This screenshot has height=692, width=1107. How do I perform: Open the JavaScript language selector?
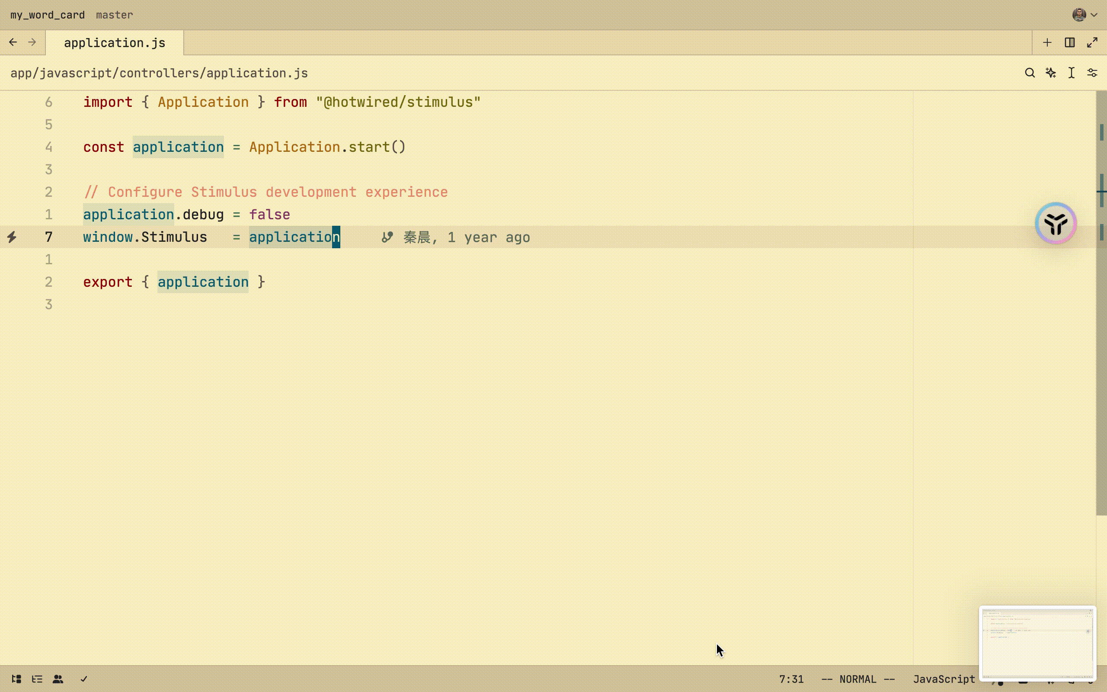[944, 679]
